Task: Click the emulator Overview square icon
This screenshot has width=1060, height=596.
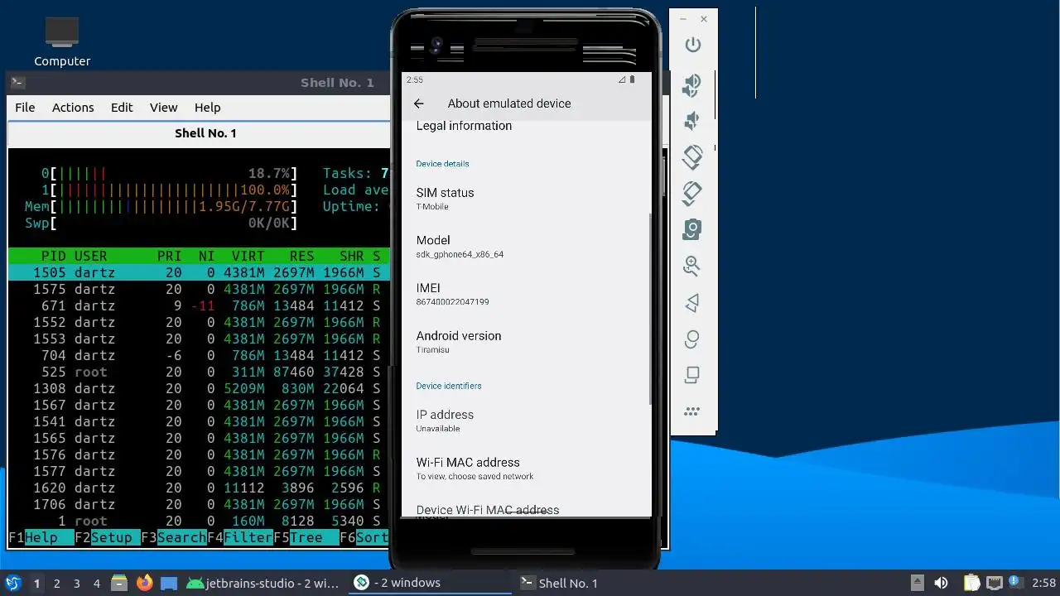Action: click(692, 375)
